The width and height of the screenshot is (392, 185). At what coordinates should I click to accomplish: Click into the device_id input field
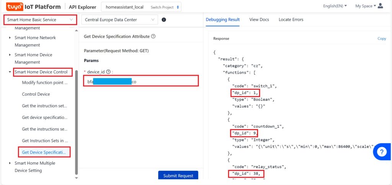[x=141, y=81]
